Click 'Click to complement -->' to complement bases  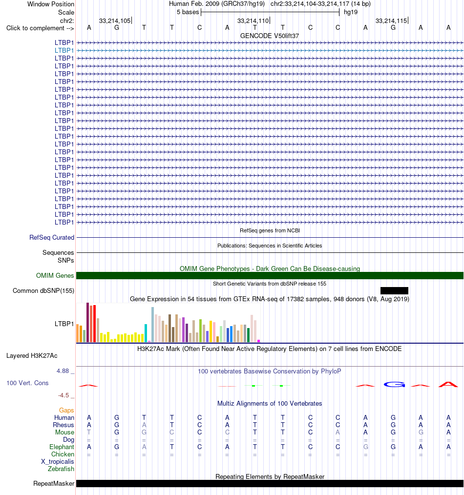click(40, 28)
